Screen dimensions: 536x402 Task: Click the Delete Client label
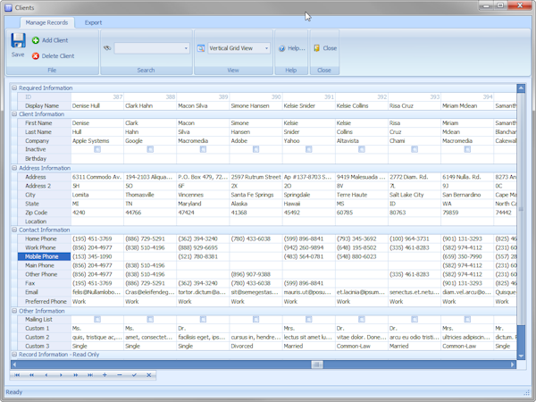click(x=58, y=56)
